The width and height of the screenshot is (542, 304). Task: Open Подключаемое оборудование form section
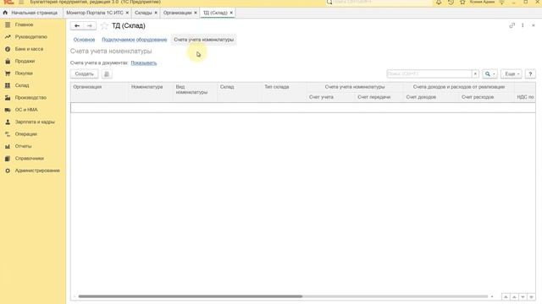click(x=134, y=40)
